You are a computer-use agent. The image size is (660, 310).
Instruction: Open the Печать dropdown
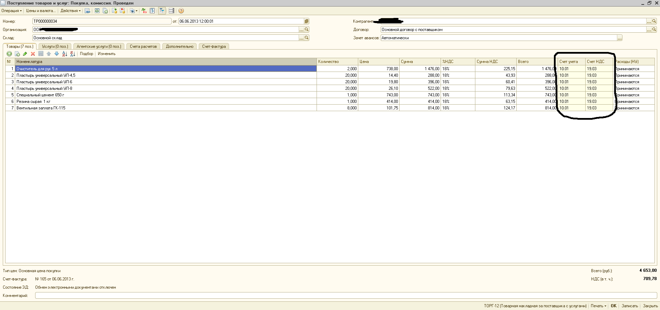[598, 306]
